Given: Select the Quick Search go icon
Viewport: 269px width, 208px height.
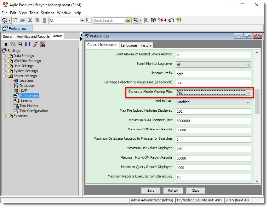Looking at the screenshot, I should coord(128,20).
